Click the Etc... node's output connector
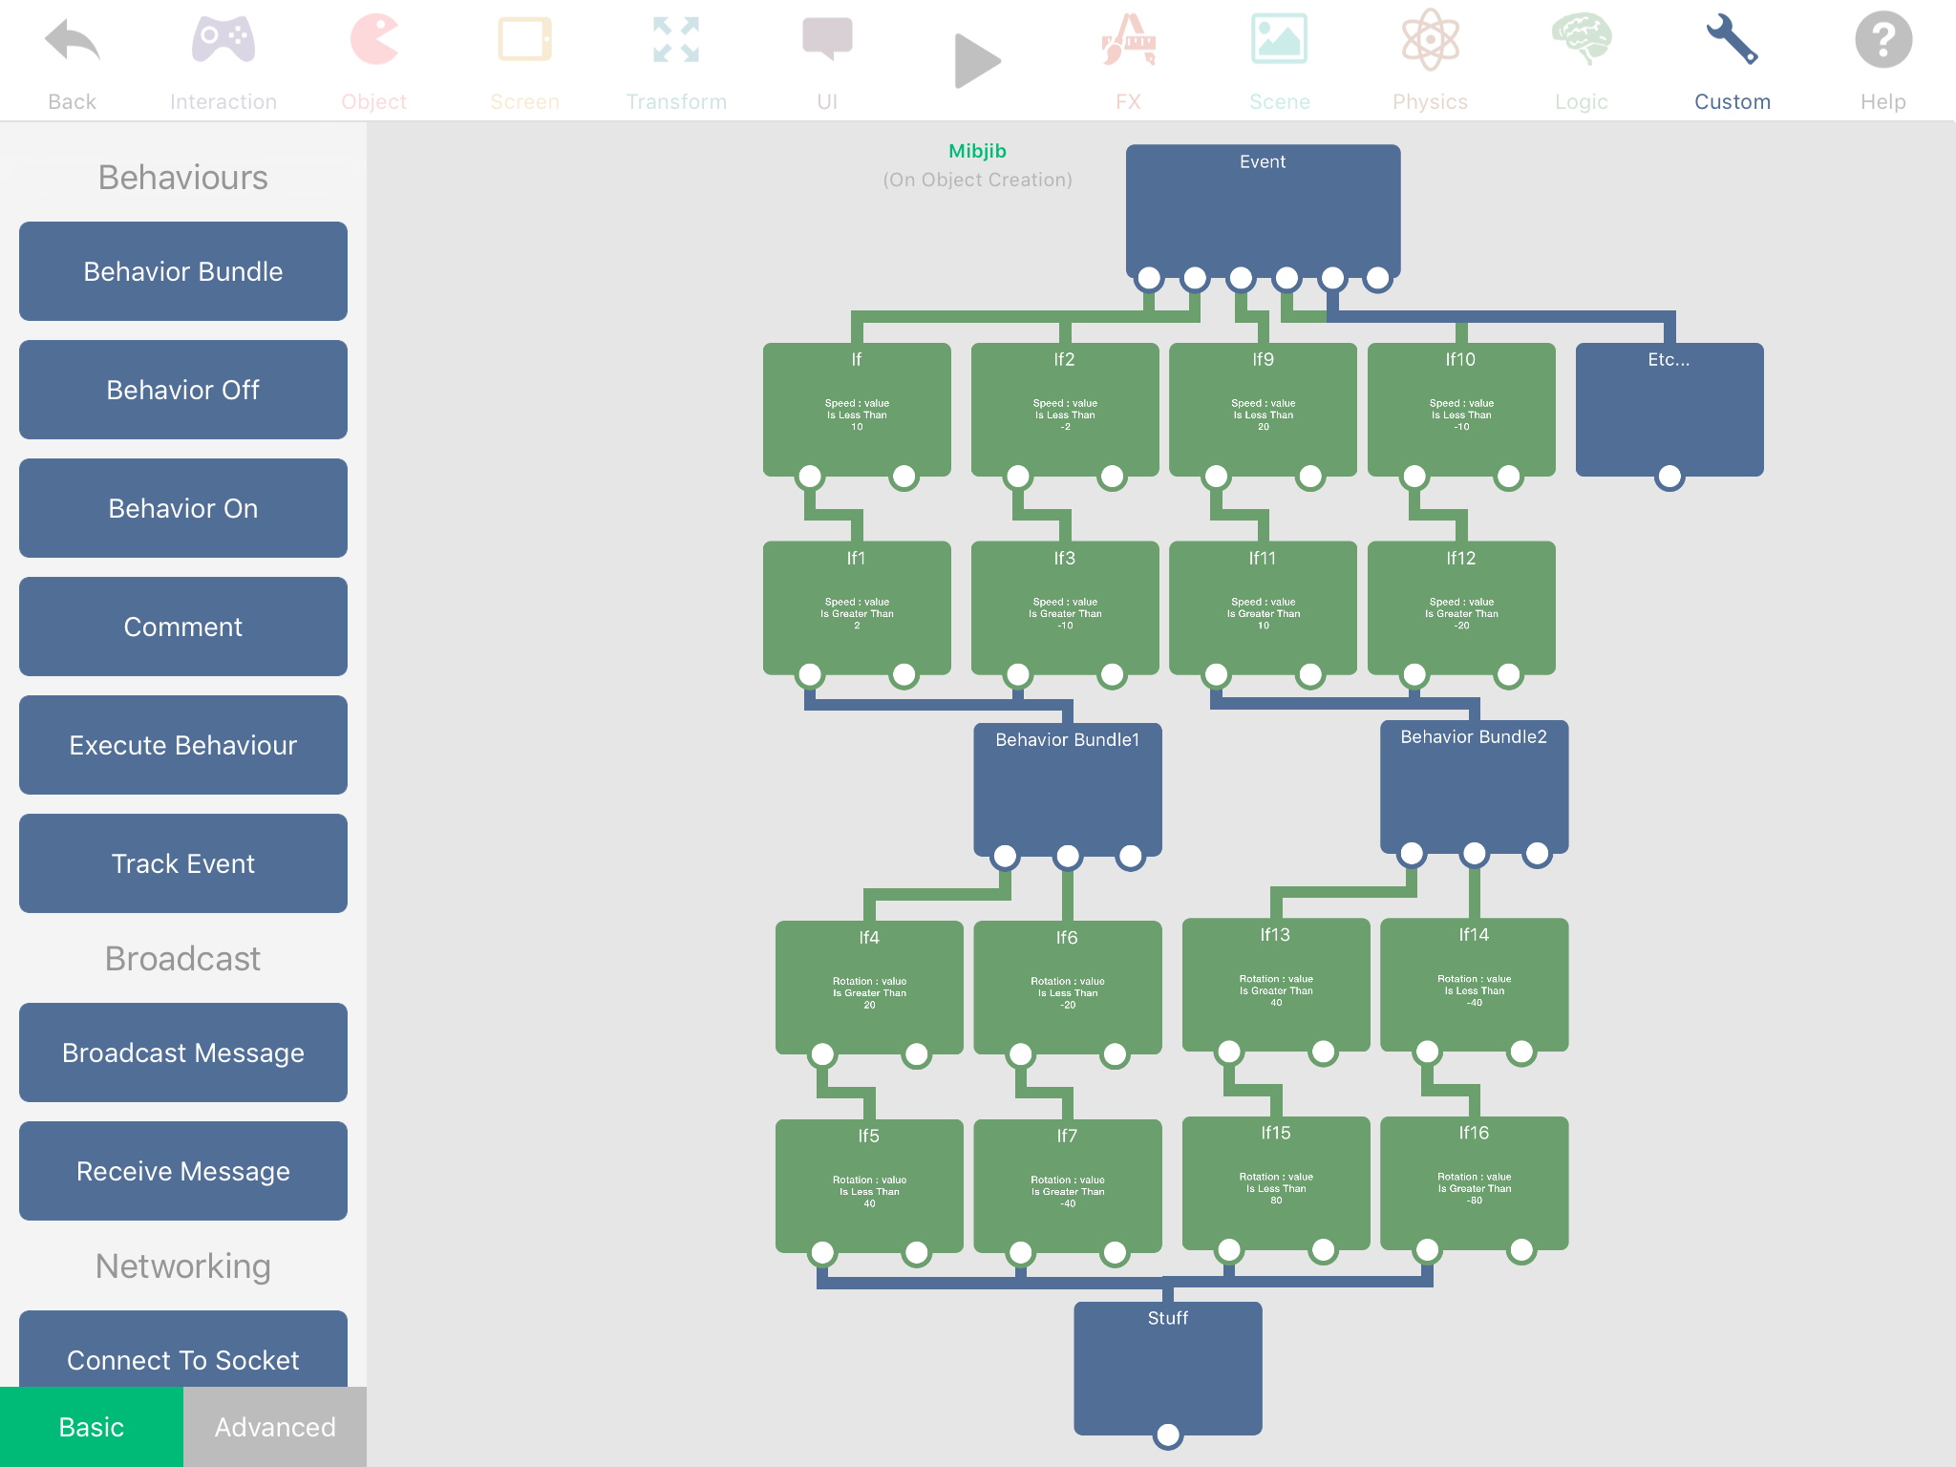This screenshot has height=1467, width=1956. tap(1669, 476)
